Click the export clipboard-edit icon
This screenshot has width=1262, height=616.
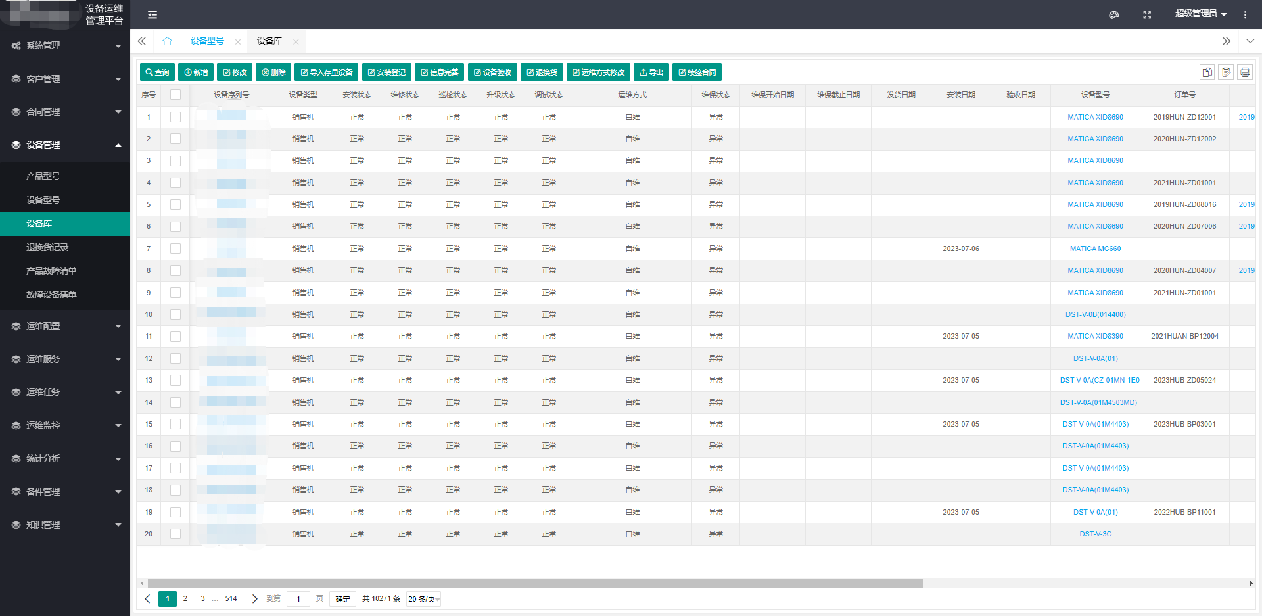click(x=1226, y=72)
